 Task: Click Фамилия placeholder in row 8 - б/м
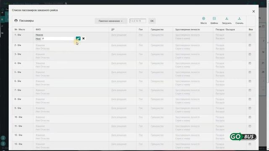(40, 99)
